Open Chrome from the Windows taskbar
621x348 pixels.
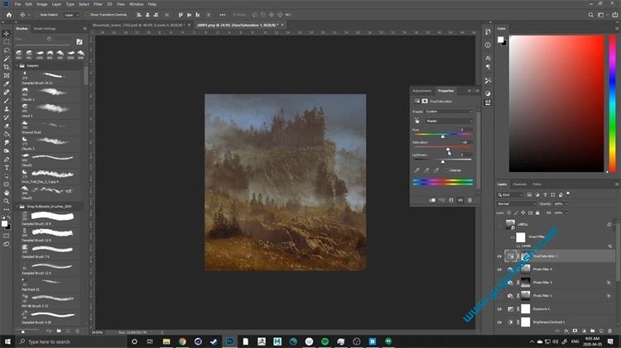tap(182, 341)
